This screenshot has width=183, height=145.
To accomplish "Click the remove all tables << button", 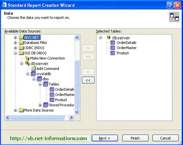I will point(88,80).
